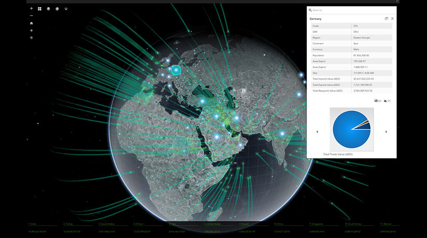
Task: Select the pan navigation cross tool
Action: [31, 31]
